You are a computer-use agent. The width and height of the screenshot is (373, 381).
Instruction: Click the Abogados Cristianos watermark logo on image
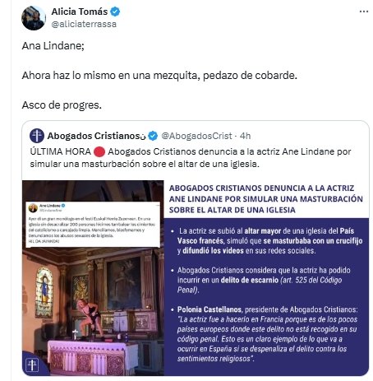coord(32,365)
